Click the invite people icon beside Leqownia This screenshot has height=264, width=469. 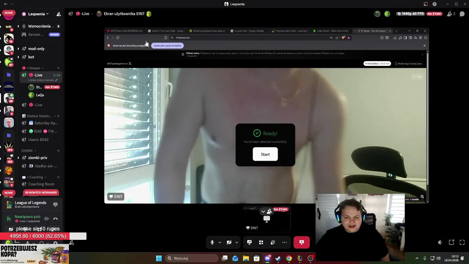[x=59, y=14]
